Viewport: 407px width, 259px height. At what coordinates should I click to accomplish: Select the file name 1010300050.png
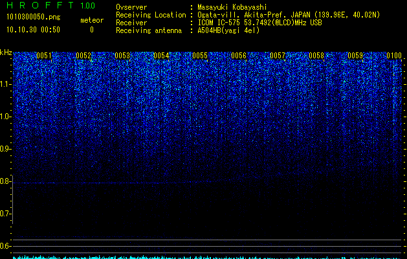33,17
